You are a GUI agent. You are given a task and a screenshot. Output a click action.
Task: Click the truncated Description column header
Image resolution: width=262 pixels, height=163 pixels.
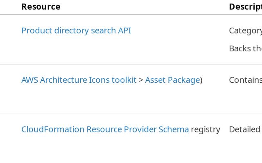[x=245, y=7]
